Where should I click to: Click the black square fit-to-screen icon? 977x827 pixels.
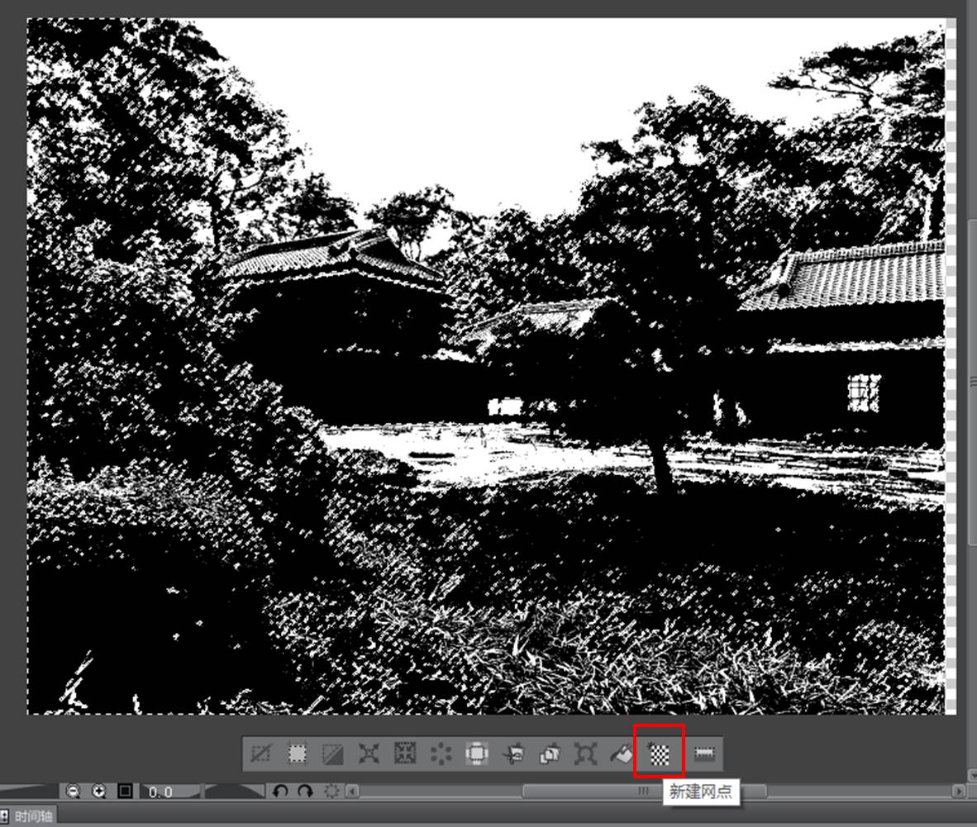click(x=126, y=791)
